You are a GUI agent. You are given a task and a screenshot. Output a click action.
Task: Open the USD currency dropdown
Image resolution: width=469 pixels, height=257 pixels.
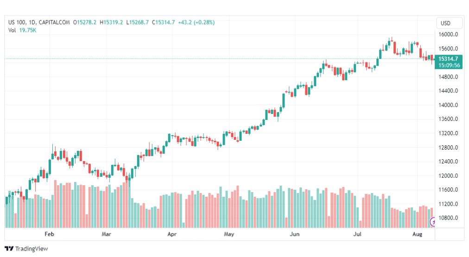445,23
